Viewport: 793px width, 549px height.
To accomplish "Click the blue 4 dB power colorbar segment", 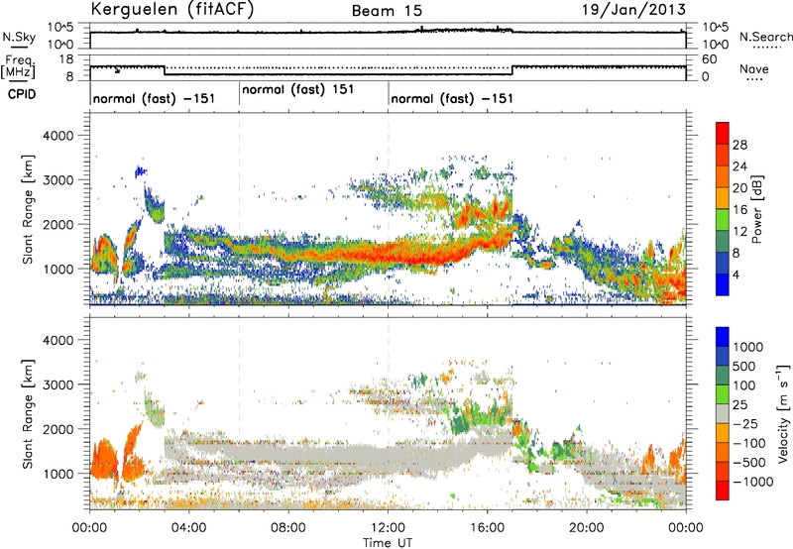I will point(723,284).
